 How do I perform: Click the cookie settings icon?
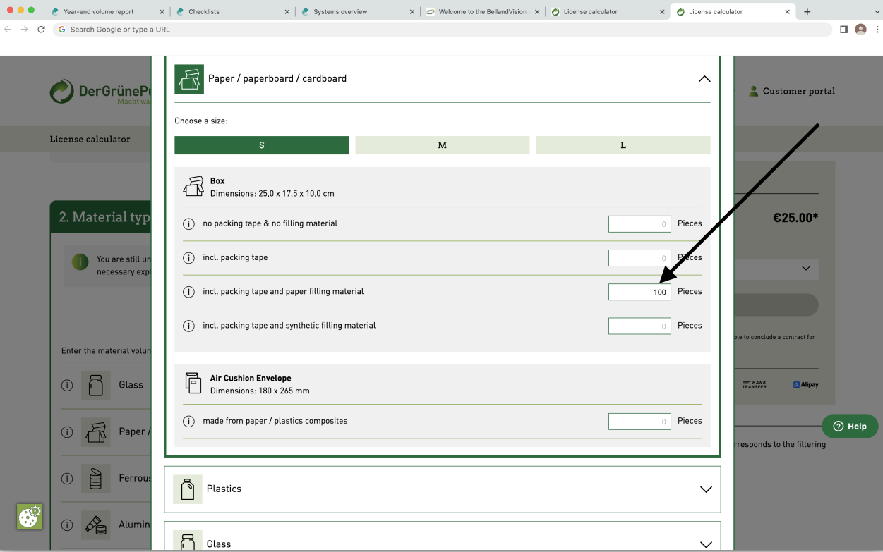coord(30,517)
